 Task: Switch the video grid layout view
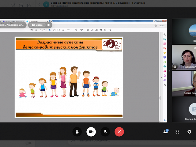177,132
